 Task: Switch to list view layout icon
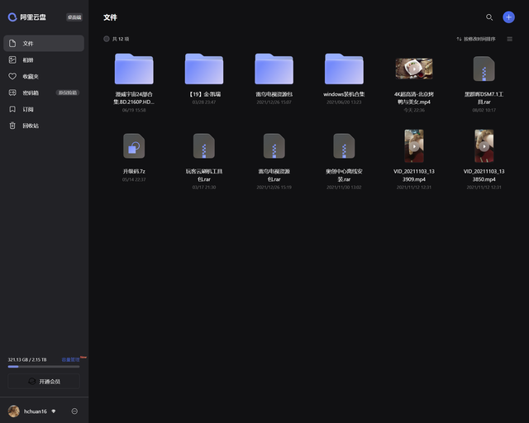509,39
